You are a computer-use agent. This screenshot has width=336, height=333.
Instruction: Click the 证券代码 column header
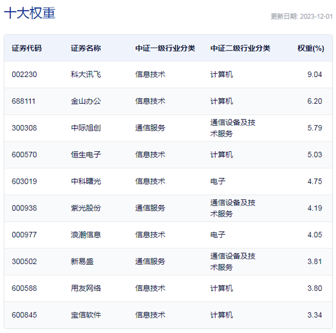[x=26, y=48]
